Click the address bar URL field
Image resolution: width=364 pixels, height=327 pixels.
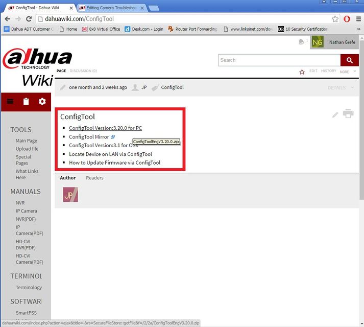click(x=183, y=19)
